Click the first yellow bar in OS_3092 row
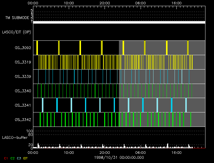This screenshot has height=163, width=214. [37, 47]
